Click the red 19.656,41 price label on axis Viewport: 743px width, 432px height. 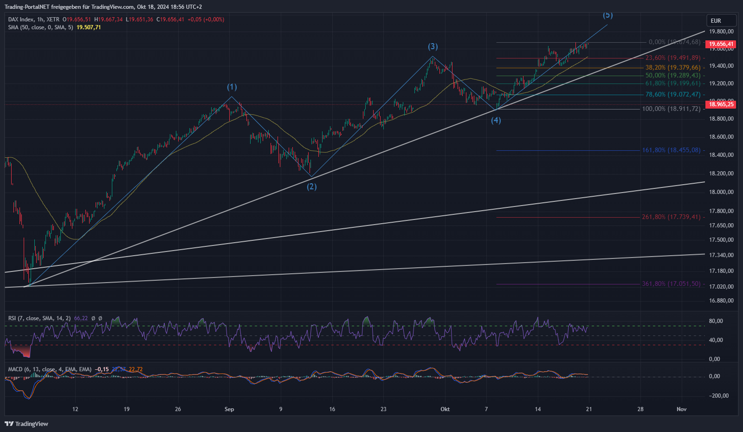pyautogui.click(x=721, y=45)
